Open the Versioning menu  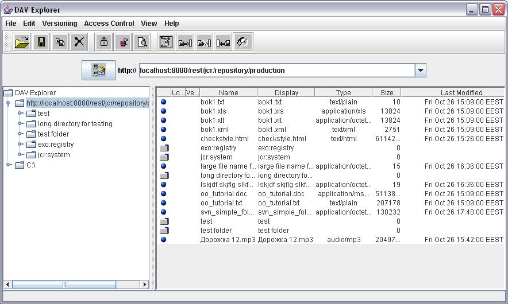pyautogui.click(x=59, y=24)
